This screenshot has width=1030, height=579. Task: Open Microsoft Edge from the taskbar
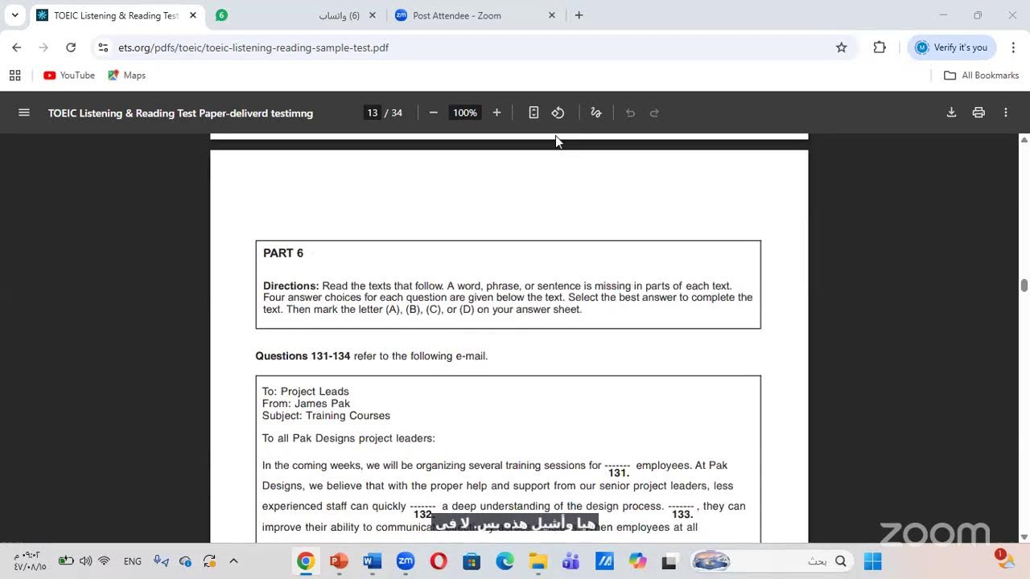(505, 561)
